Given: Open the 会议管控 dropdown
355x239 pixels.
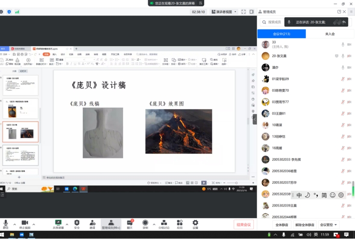Looking at the screenshot, I should (329, 225).
